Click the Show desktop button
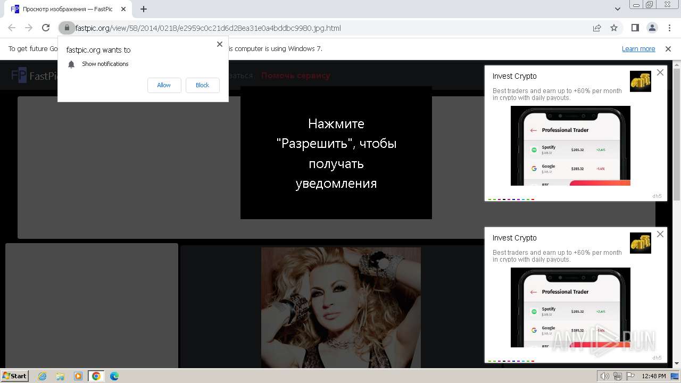The image size is (681, 383). point(676,376)
